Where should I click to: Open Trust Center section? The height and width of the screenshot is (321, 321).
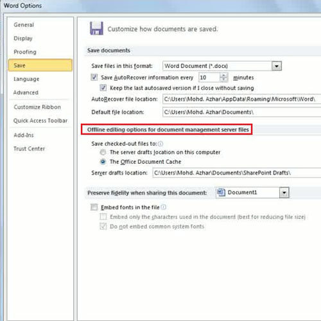click(x=30, y=148)
